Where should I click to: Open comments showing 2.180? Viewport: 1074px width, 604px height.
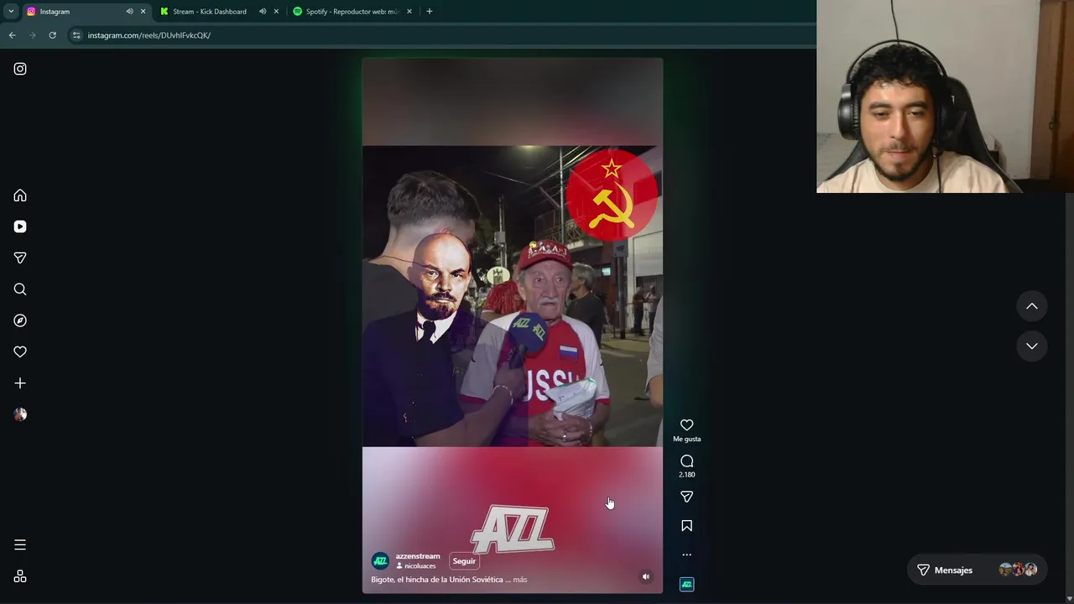[x=686, y=466]
